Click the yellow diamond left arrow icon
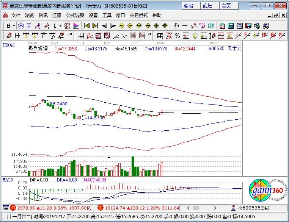This screenshot has width=289, height=222. tap(121, 26)
